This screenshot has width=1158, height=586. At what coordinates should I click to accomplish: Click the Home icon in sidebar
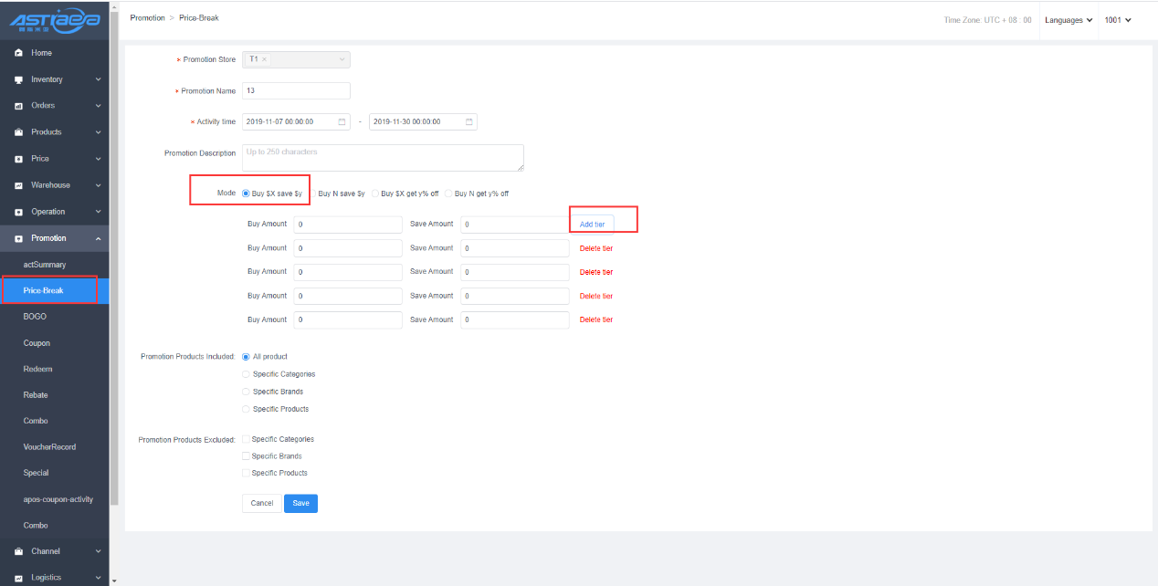pyautogui.click(x=18, y=53)
